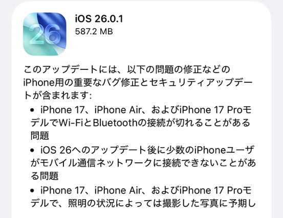Tap the iOS 26 update icon
Viewport: 283px width, 218px height.
(x=45, y=34)
